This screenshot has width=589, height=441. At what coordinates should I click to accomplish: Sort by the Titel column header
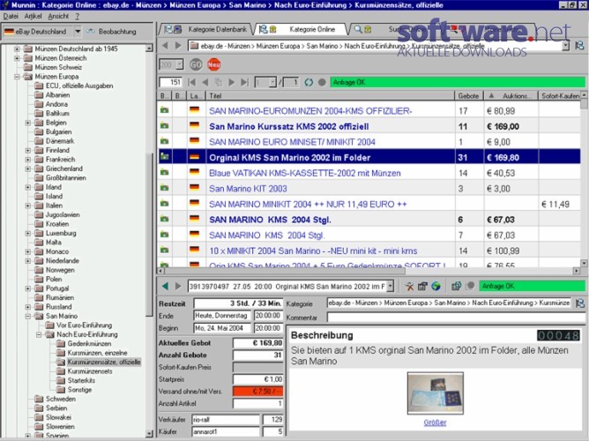click(x=330, y=96)
